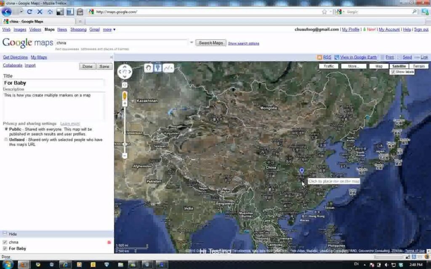
Task: Click the red marker icon next to china
Action: point(109,243)
